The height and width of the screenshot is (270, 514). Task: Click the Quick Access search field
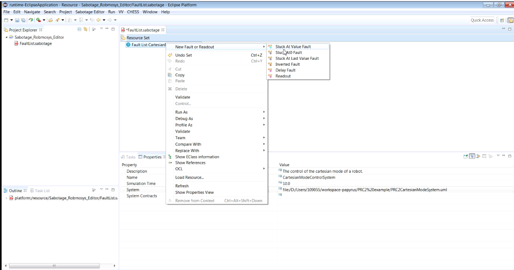click(482, 20)
